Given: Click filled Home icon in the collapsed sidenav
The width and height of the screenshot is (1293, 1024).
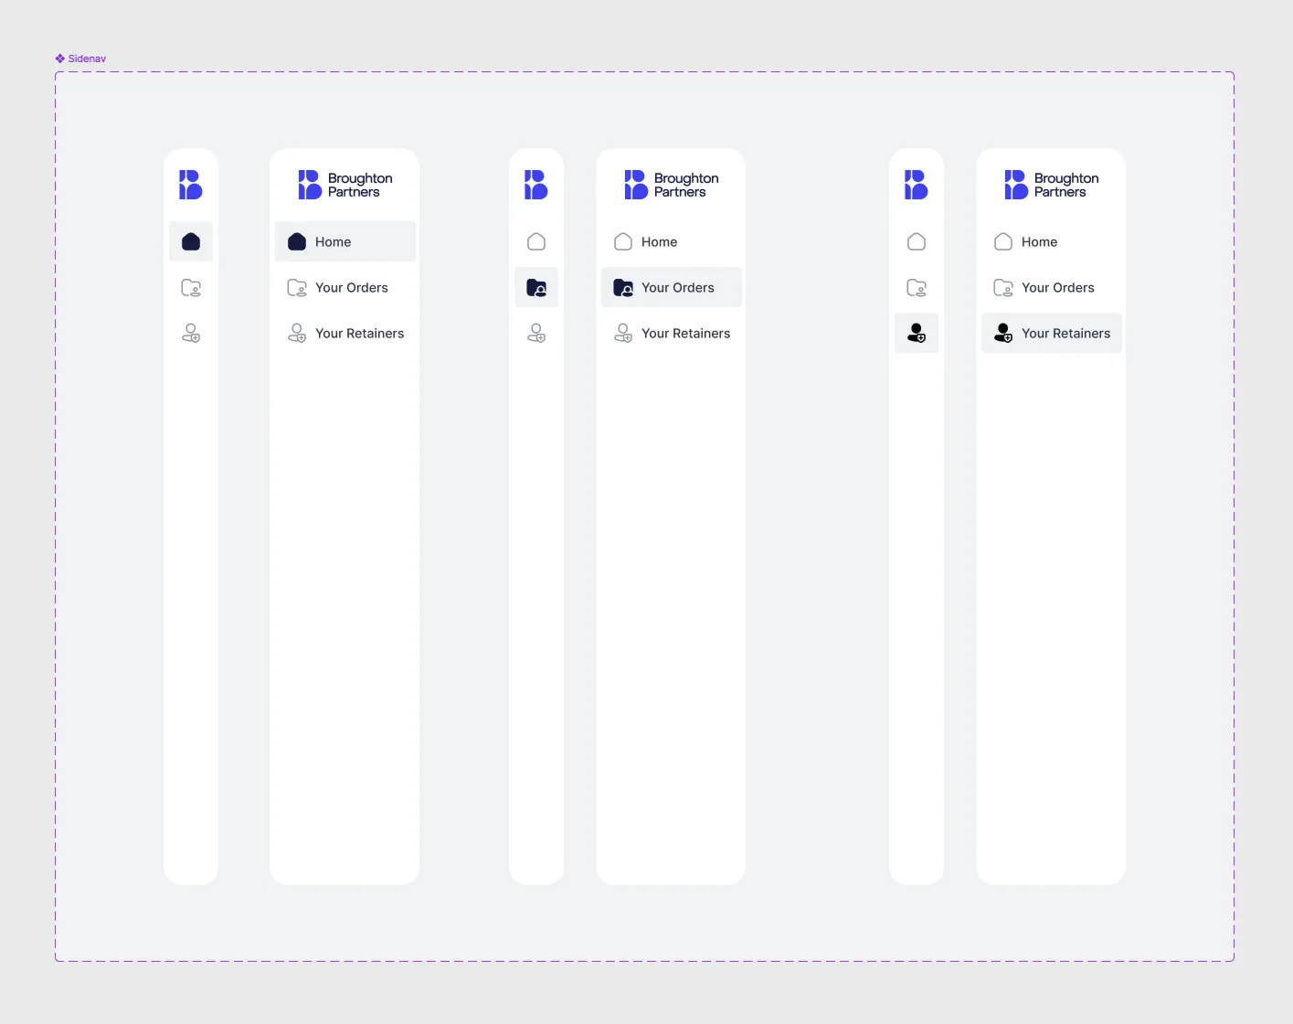Looking at the screenshot, I should coord(191,241).
